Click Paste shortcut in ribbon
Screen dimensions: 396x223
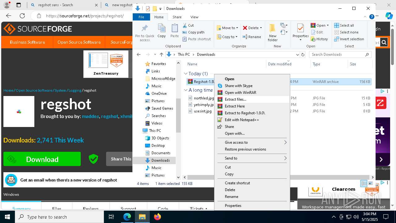[196, 39]
